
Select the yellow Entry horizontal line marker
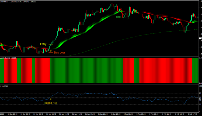50,44
